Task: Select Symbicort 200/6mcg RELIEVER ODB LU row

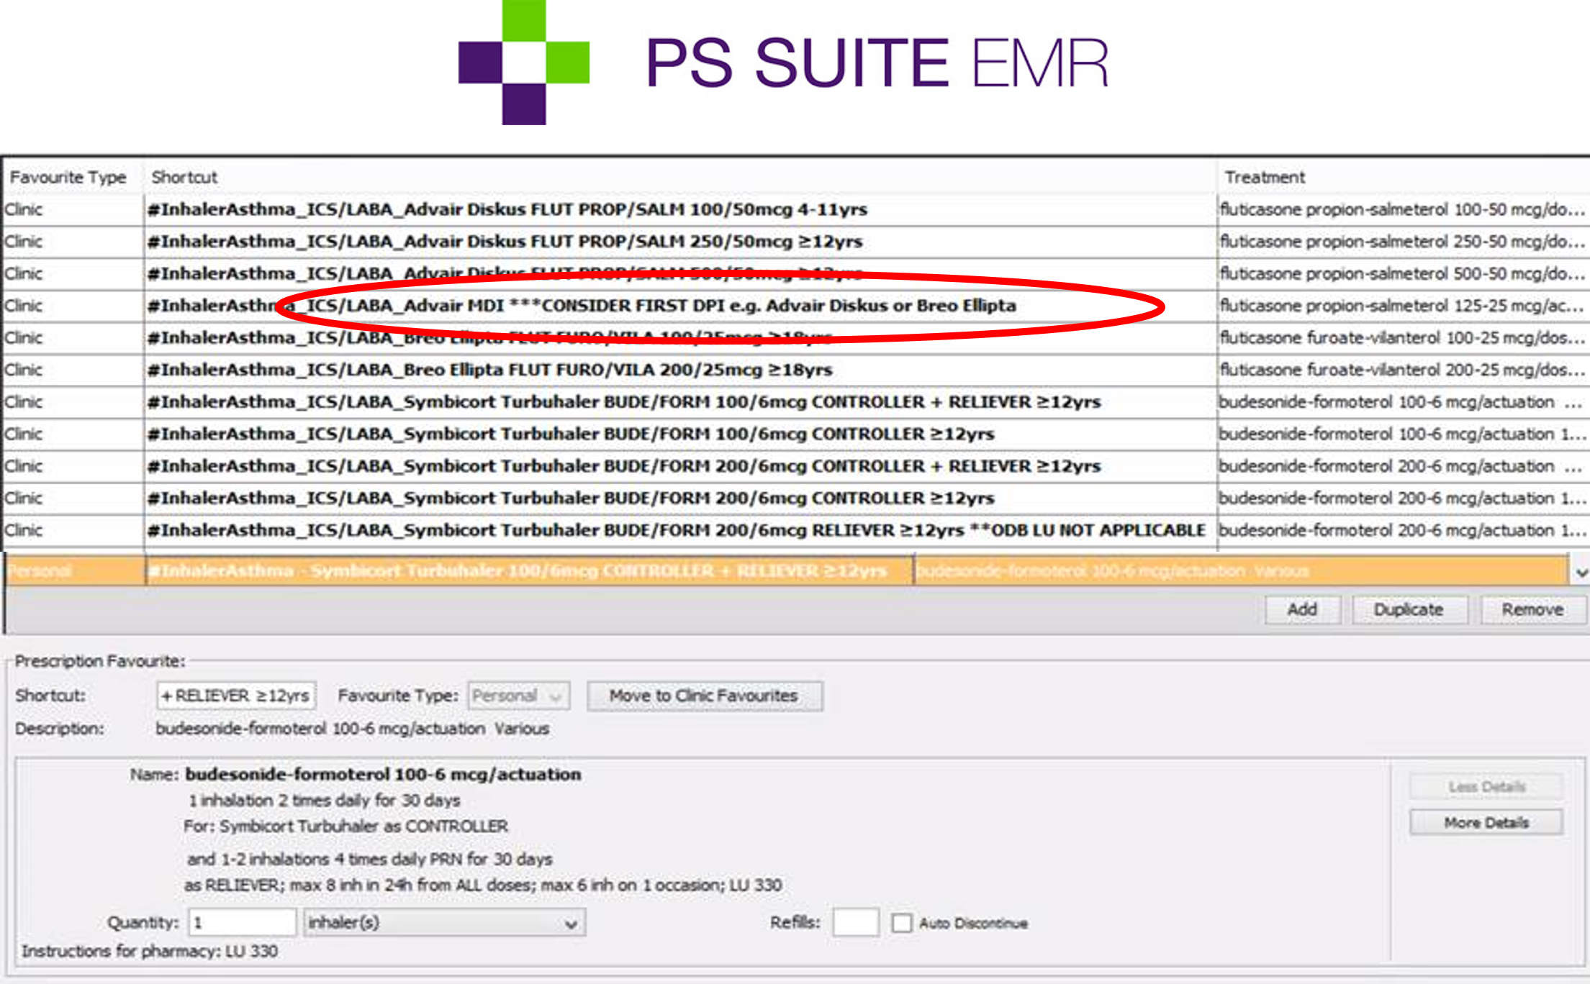Action: pos(795,530)
